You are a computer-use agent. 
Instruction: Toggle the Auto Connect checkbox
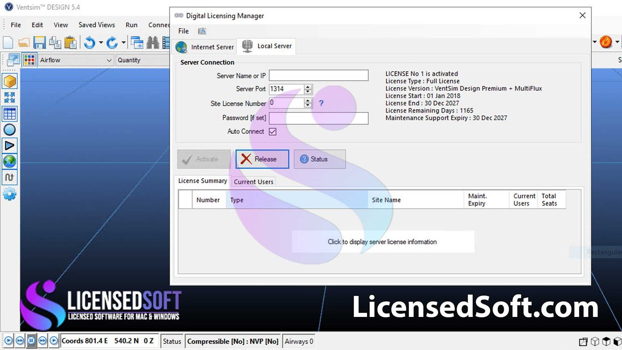click(273, 131)
